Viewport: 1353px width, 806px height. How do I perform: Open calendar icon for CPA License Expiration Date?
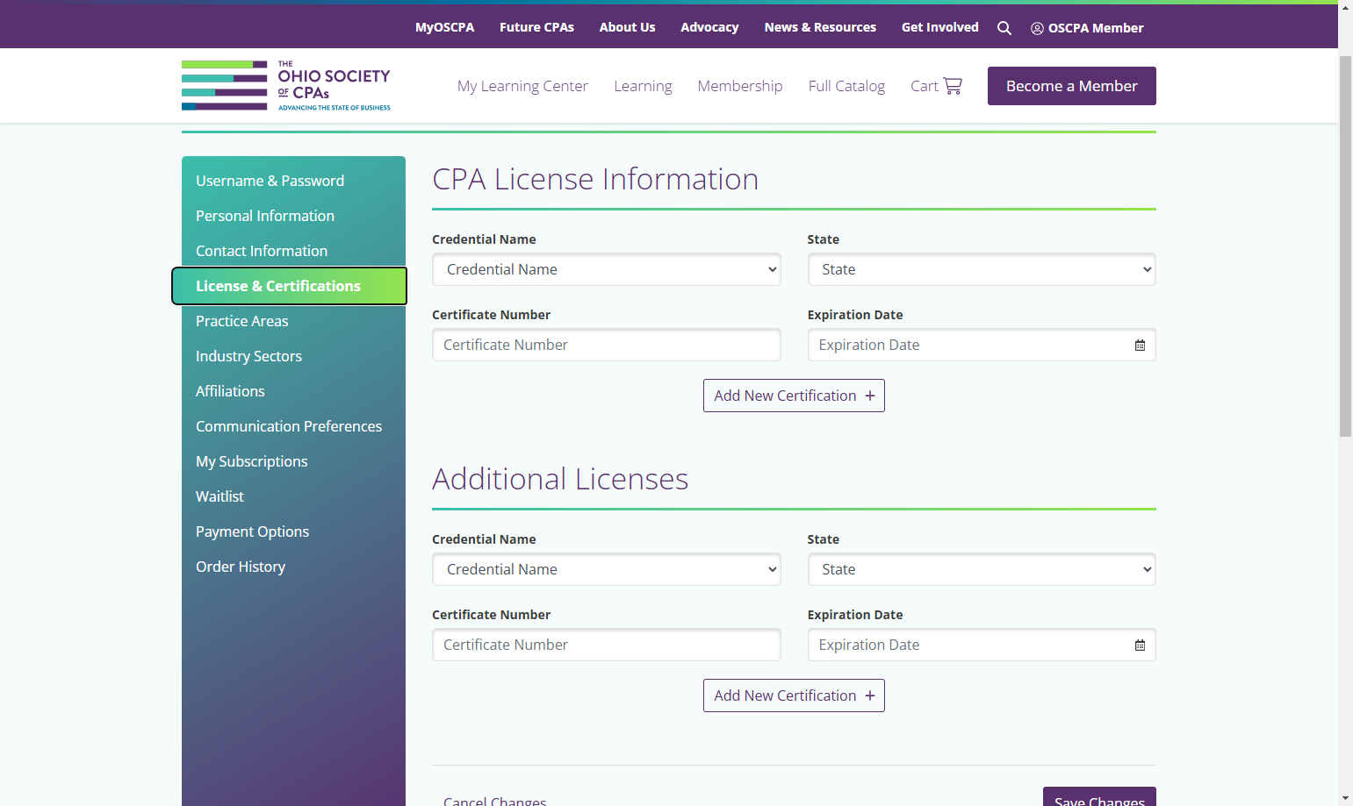(1140, 346)
